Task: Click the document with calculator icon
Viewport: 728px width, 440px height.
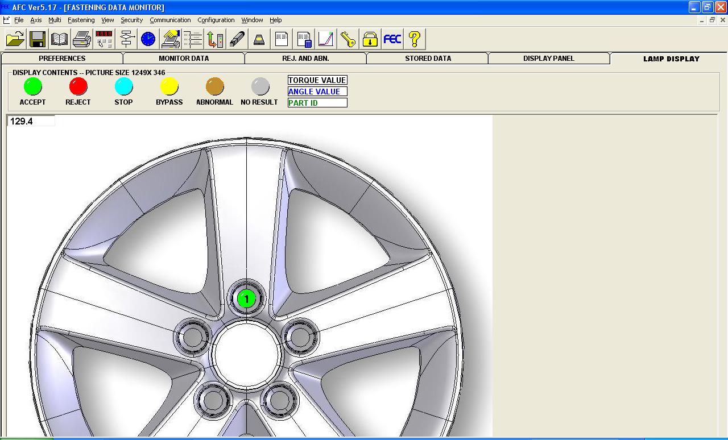Action: [304, 39]
